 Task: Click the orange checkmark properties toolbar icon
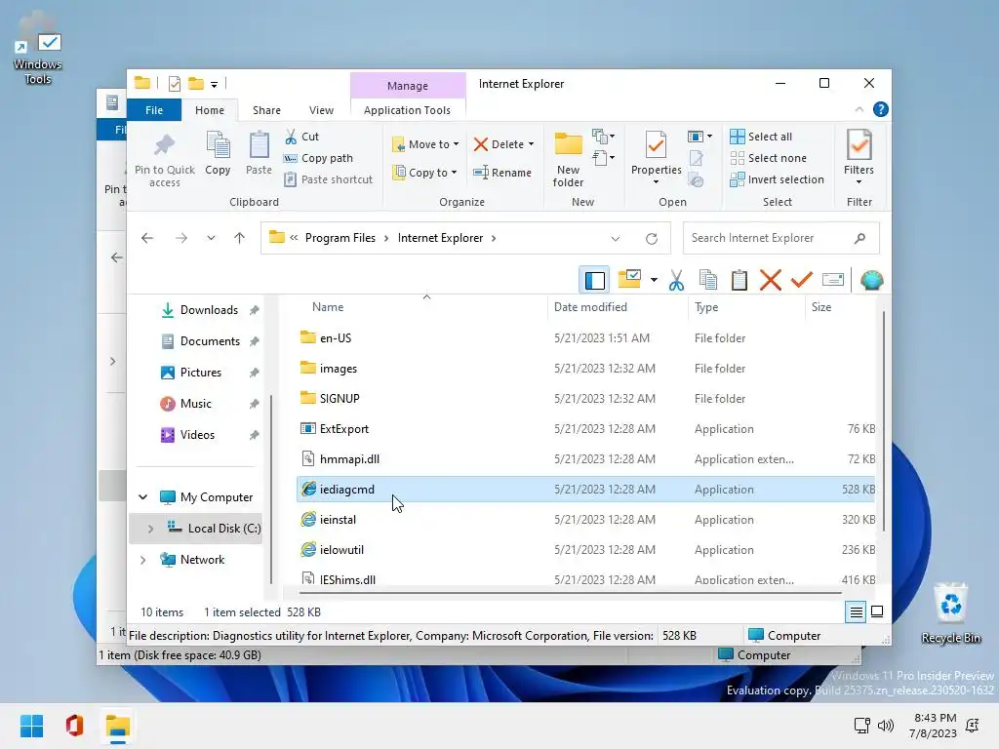(x=802, y=280)
